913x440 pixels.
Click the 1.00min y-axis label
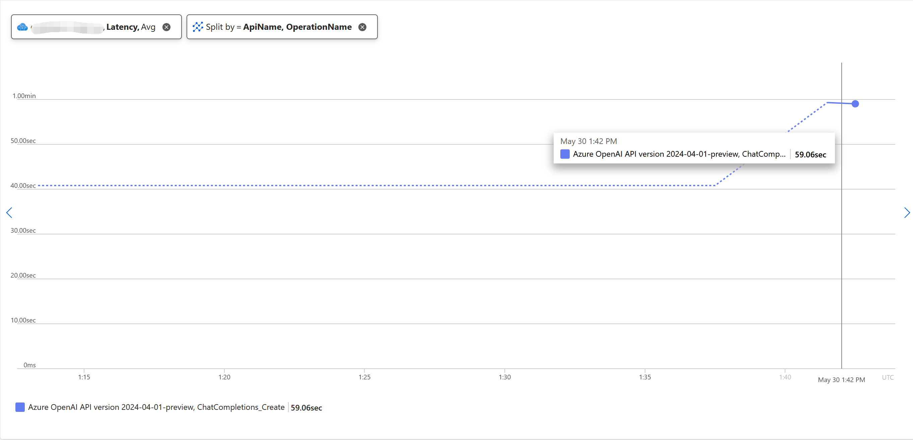click(x=24, y=96)
